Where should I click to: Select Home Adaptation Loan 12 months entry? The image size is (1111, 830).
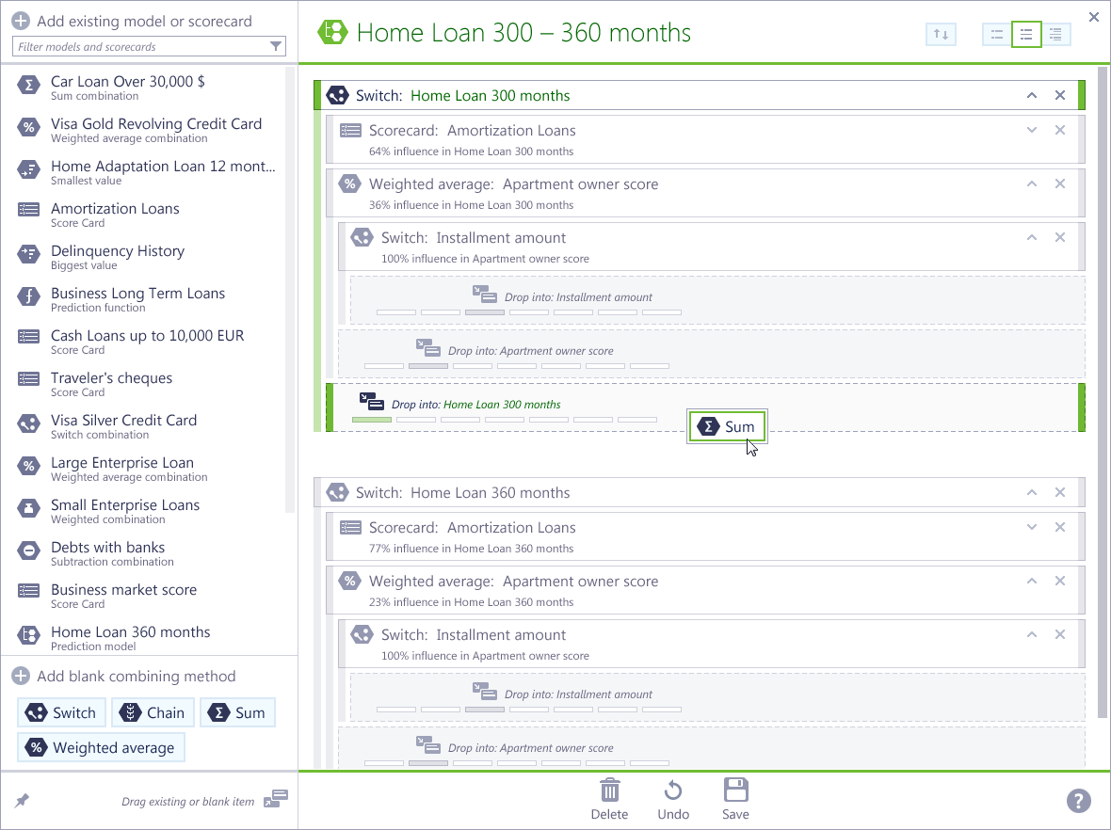(x=147, y=172)
